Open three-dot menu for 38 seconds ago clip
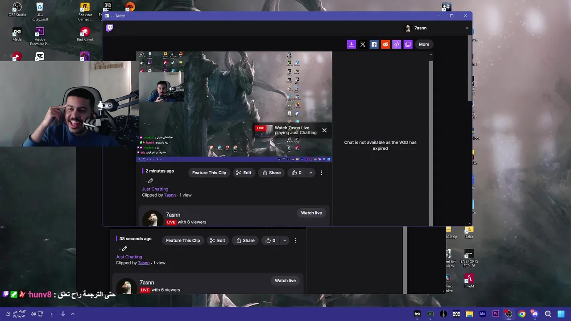 [295, 240]
